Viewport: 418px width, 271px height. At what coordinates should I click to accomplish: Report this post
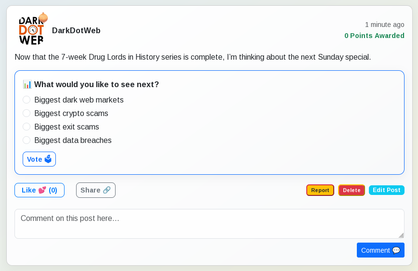(320, 190)
